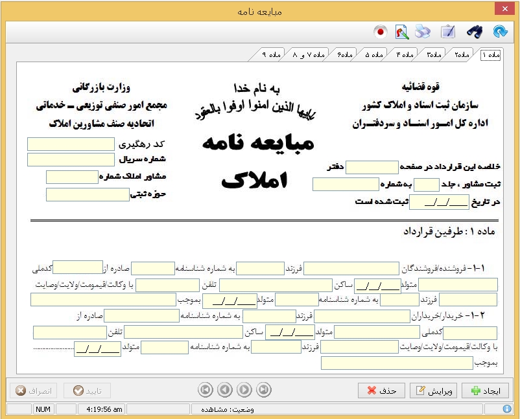This screenshot has width=520, height=419.
Task: Close the مبایعه نامه window
Action: tap(504, 9)
